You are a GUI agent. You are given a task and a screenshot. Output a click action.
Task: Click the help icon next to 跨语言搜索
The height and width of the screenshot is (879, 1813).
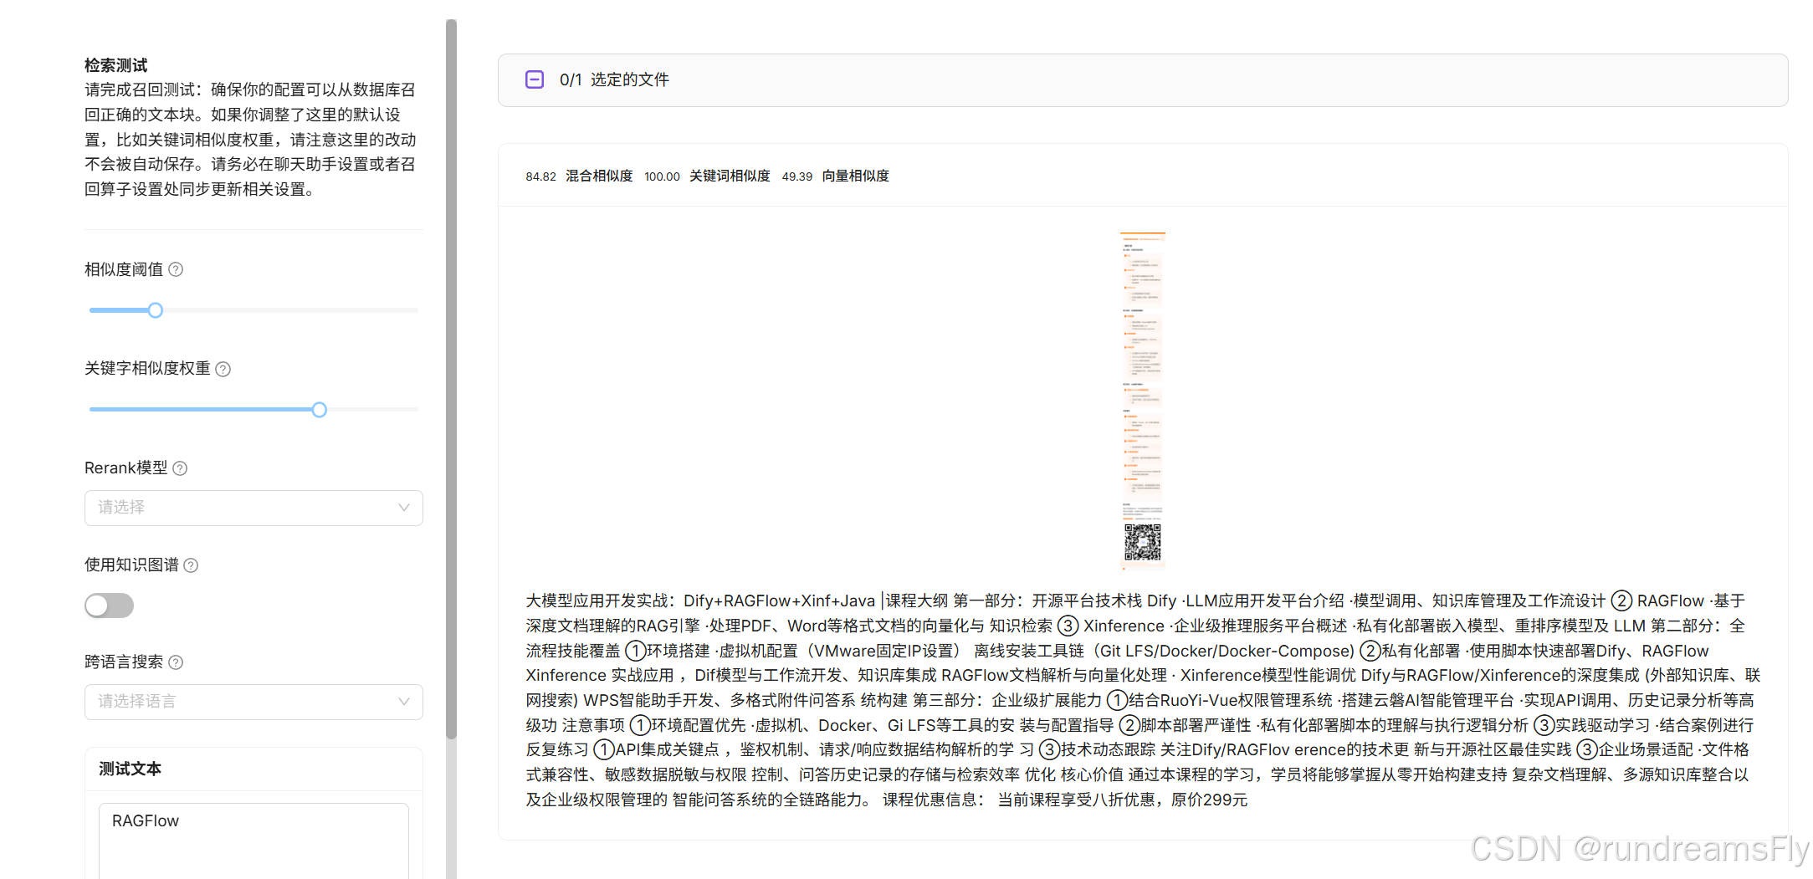pos(176,662)
